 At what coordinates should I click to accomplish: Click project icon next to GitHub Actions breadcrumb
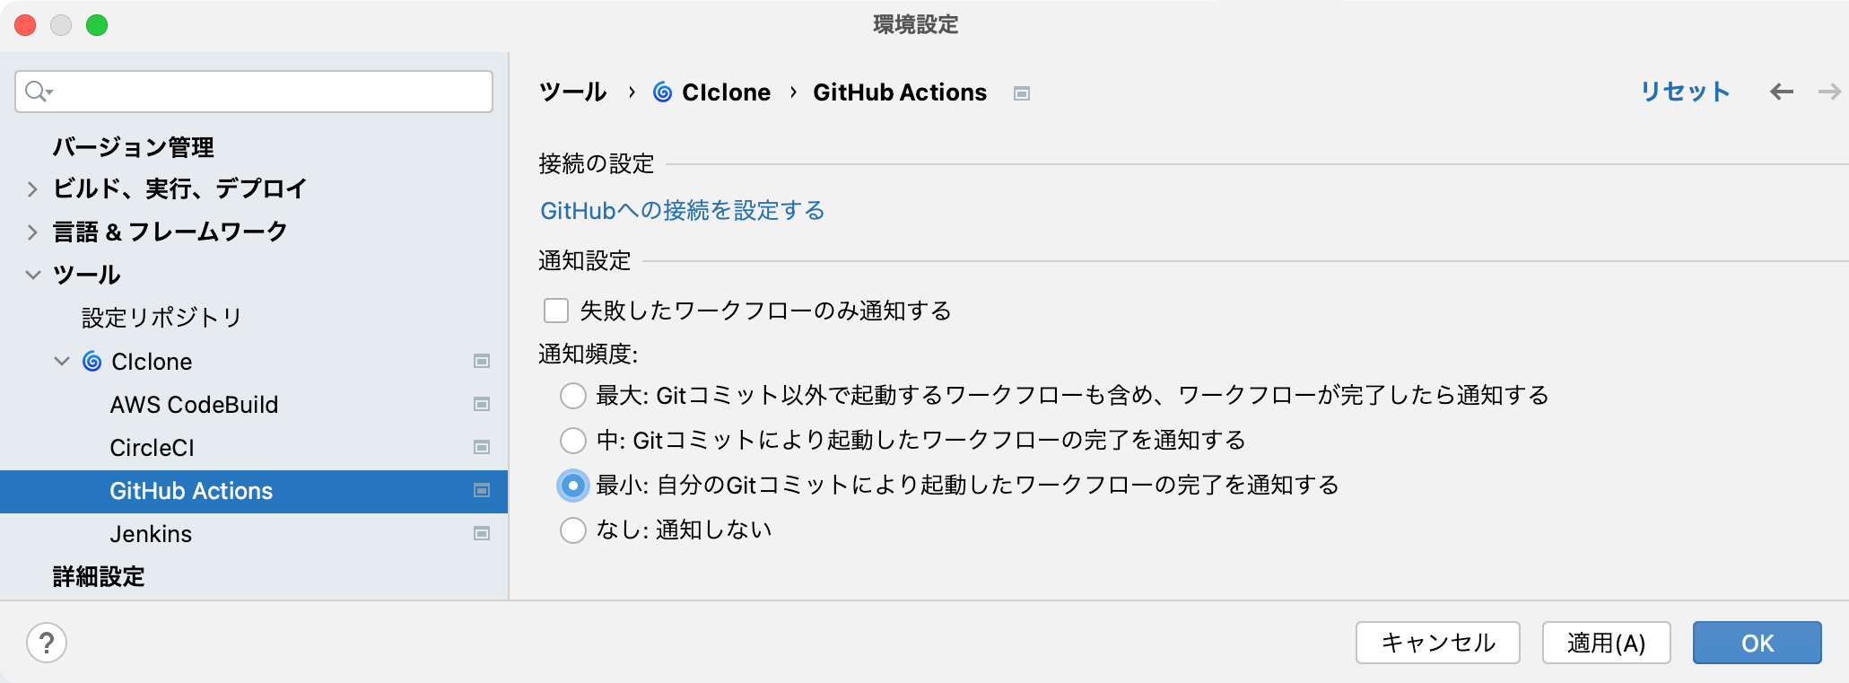point(1022,93)
